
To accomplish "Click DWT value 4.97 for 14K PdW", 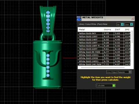I will pos(118,64).
